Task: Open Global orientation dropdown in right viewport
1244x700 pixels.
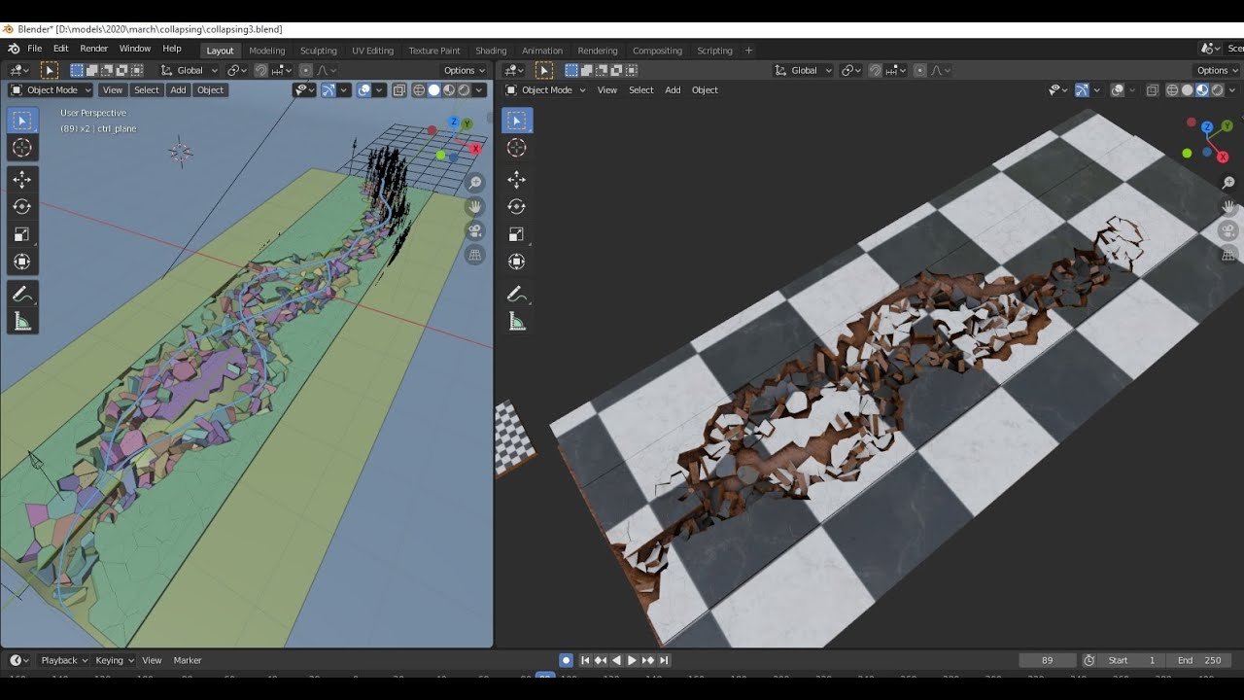Action: click(x=803, y=70)
